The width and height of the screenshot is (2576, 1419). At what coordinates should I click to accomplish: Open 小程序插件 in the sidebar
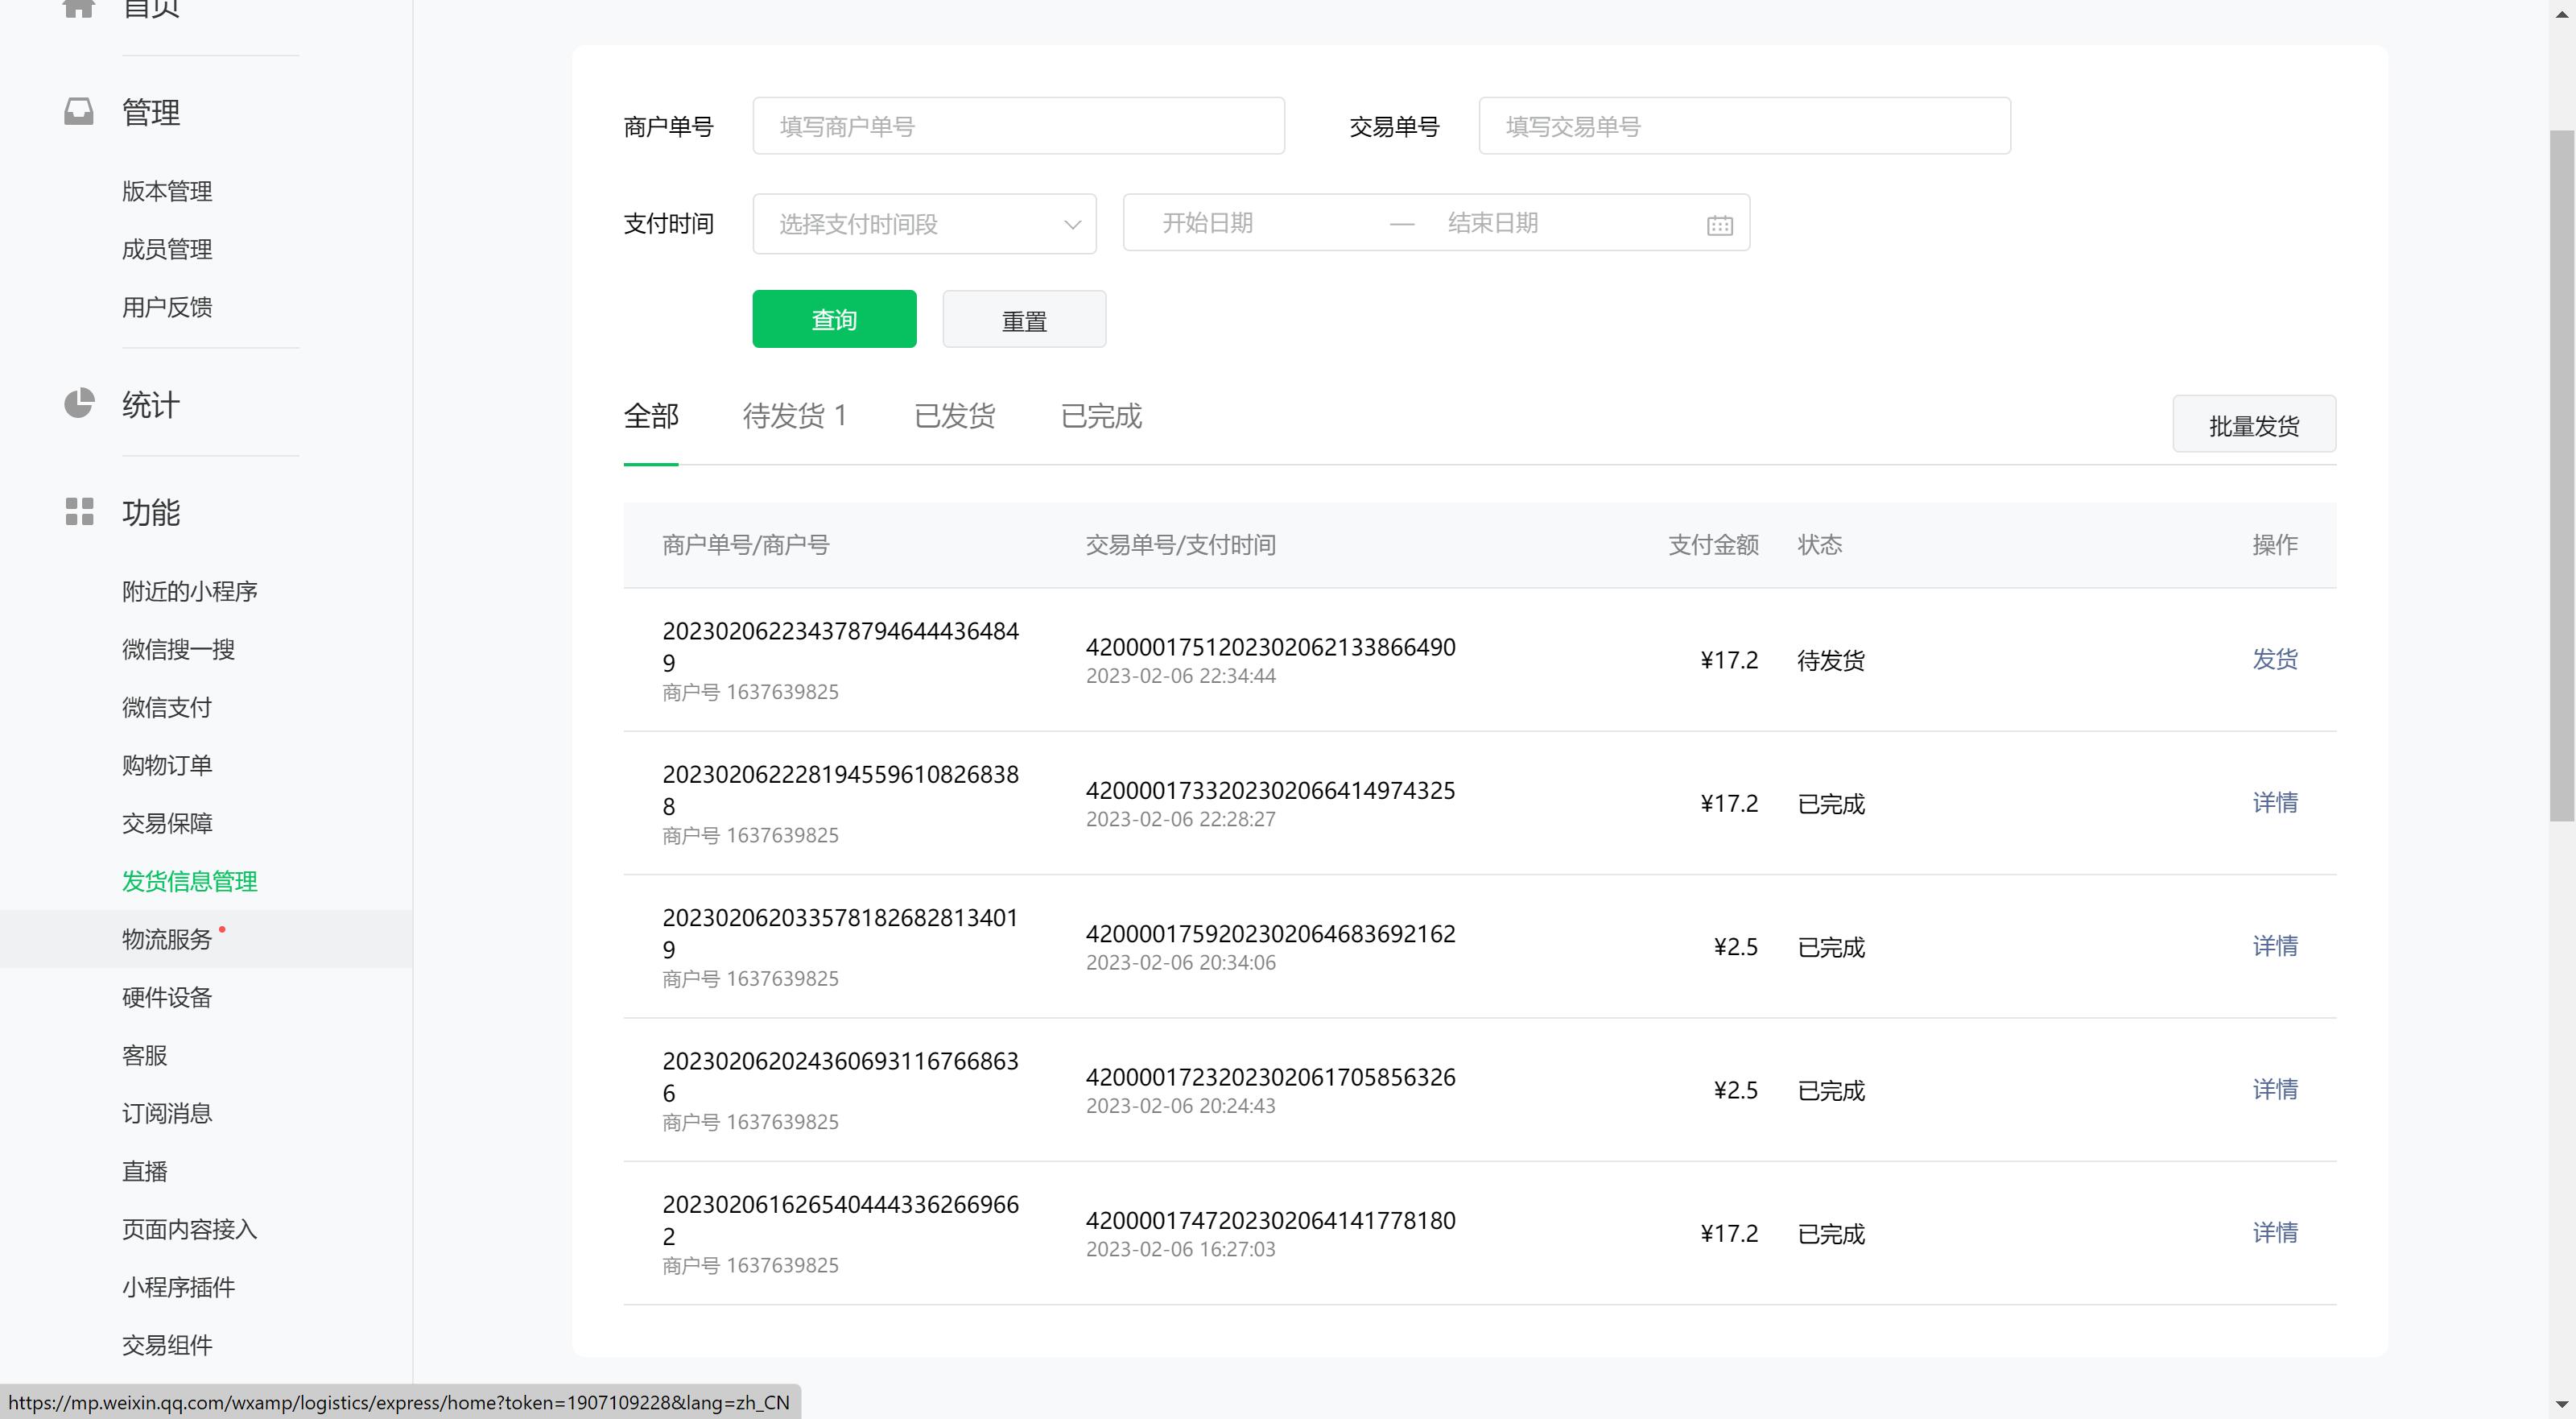click(x=178, y=1288)
